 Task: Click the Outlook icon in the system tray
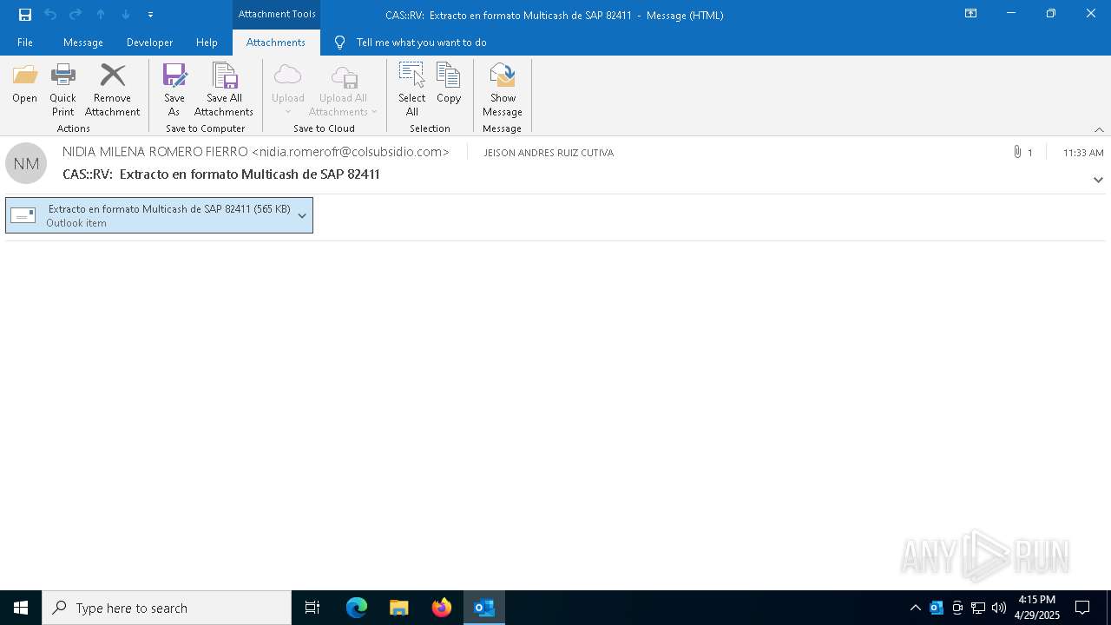[937, 608]
